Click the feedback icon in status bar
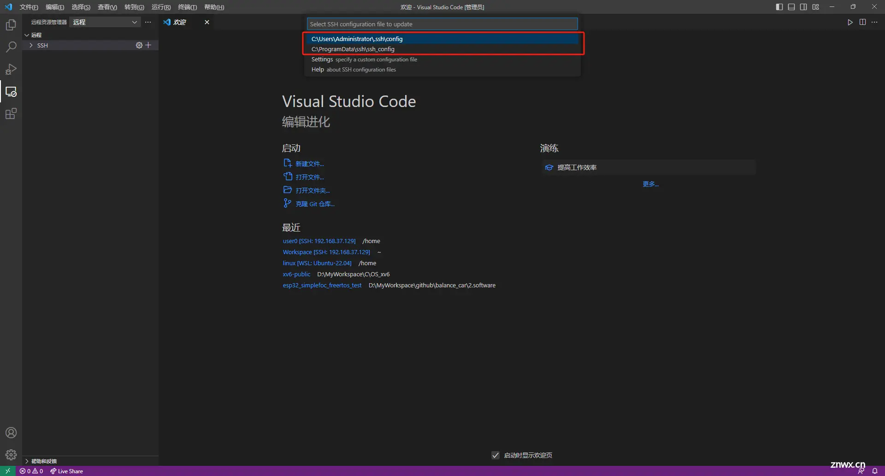The image size is (885, 476). (861, 471)
